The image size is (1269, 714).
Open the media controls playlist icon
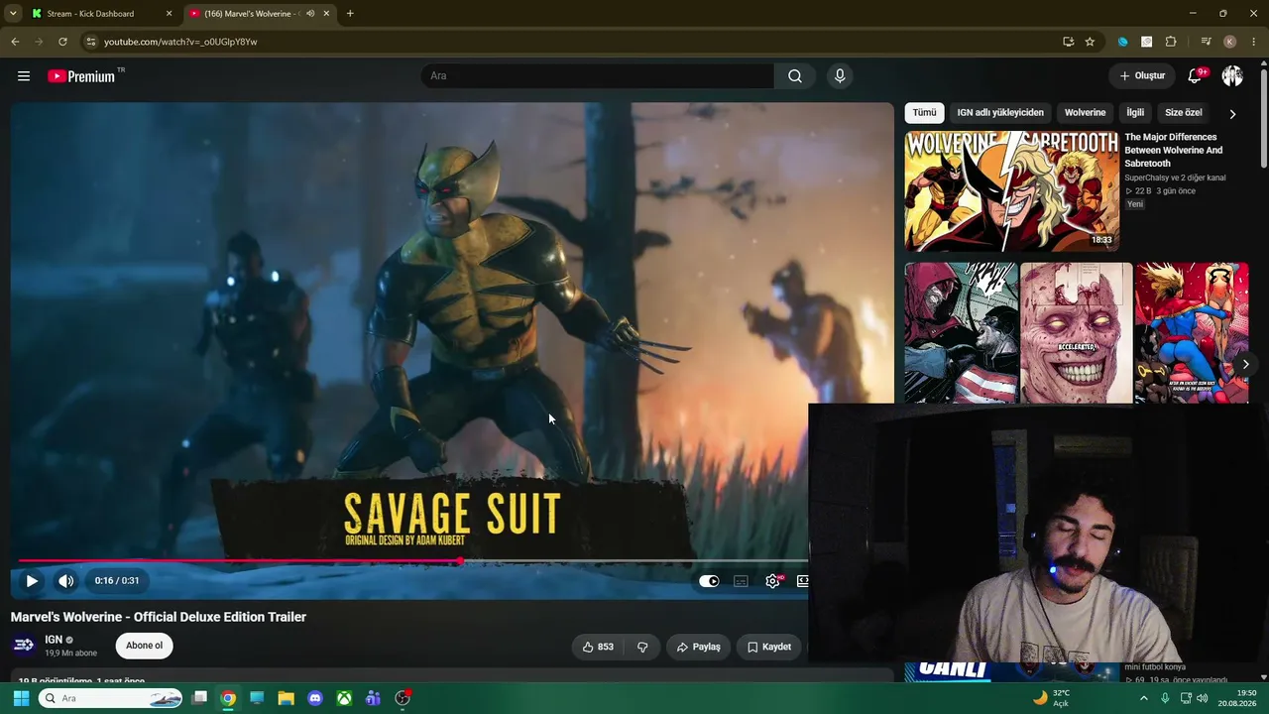click(1206, 42)
